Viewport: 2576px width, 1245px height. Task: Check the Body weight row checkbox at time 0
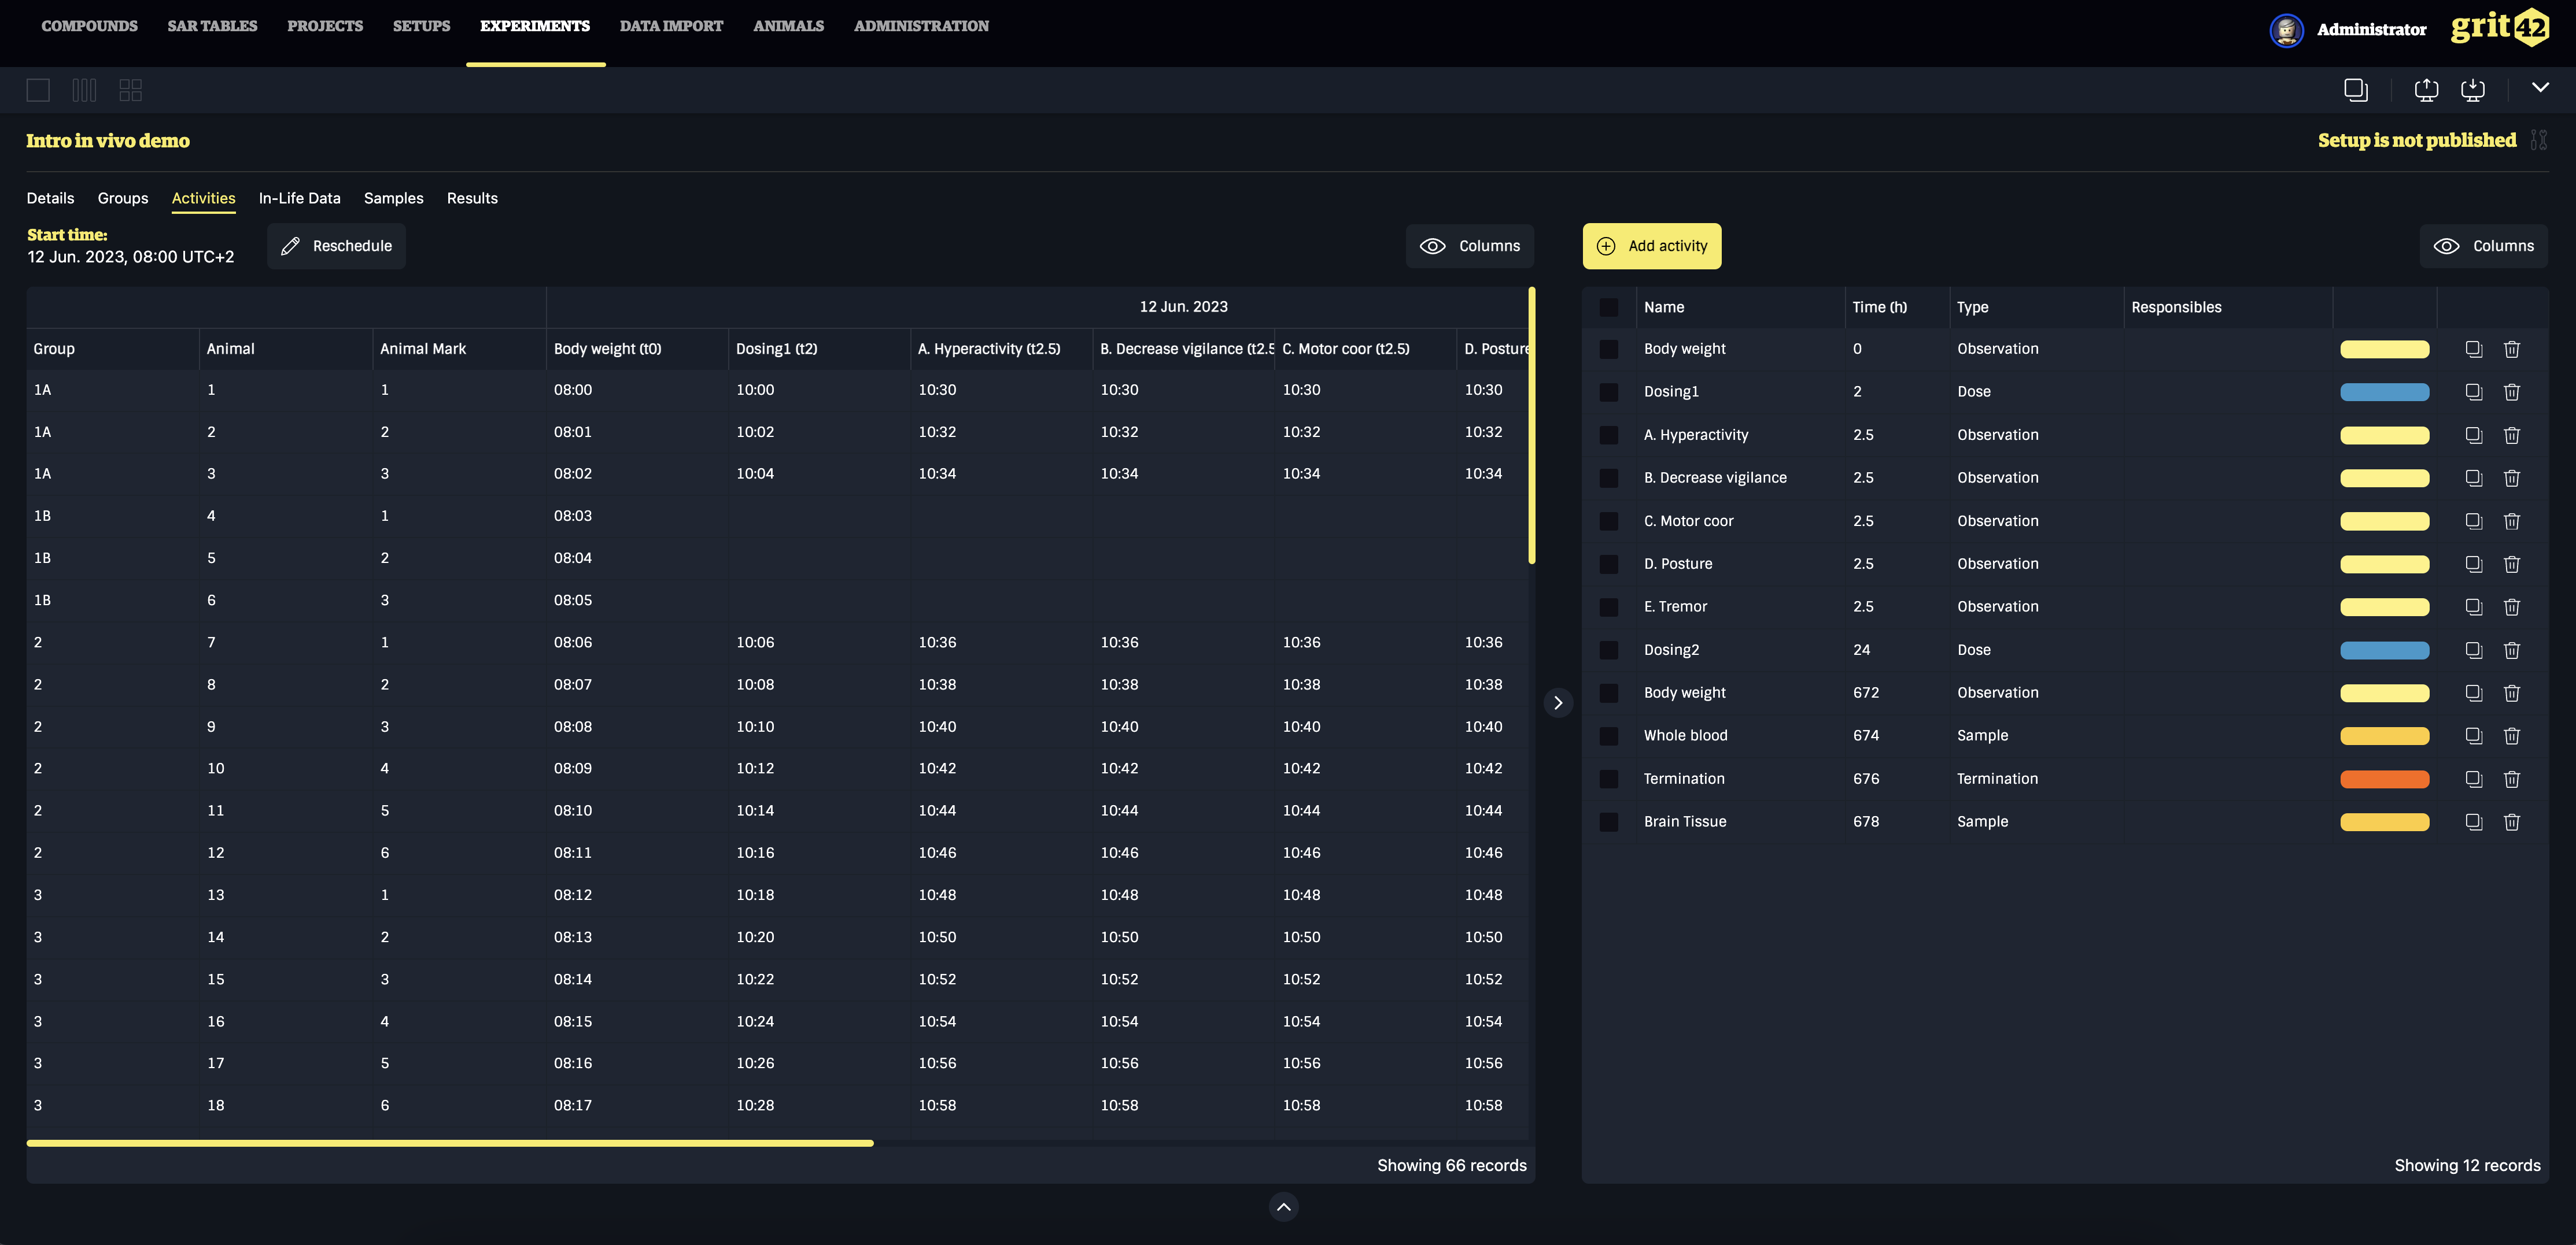coord(1608,349)
